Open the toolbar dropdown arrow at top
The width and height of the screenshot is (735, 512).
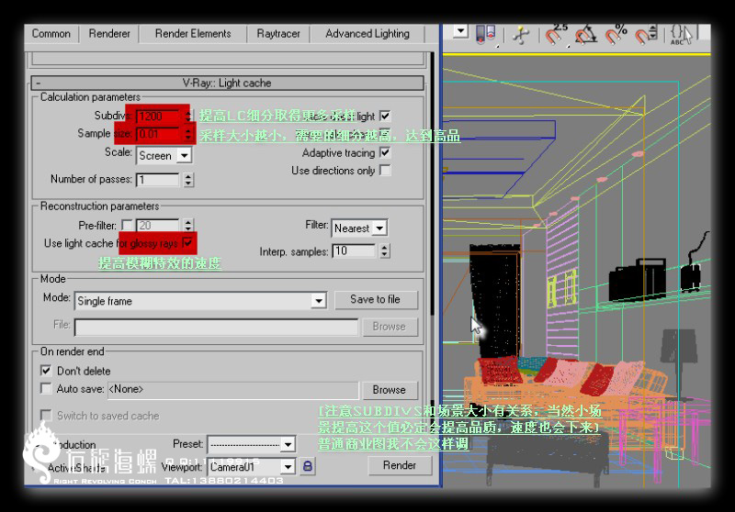tap(461, 31)
